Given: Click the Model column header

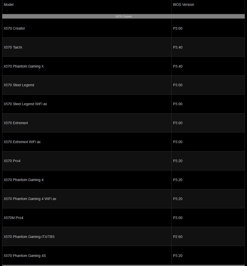Looking at the screenshot, I should [x=9, y=5].
